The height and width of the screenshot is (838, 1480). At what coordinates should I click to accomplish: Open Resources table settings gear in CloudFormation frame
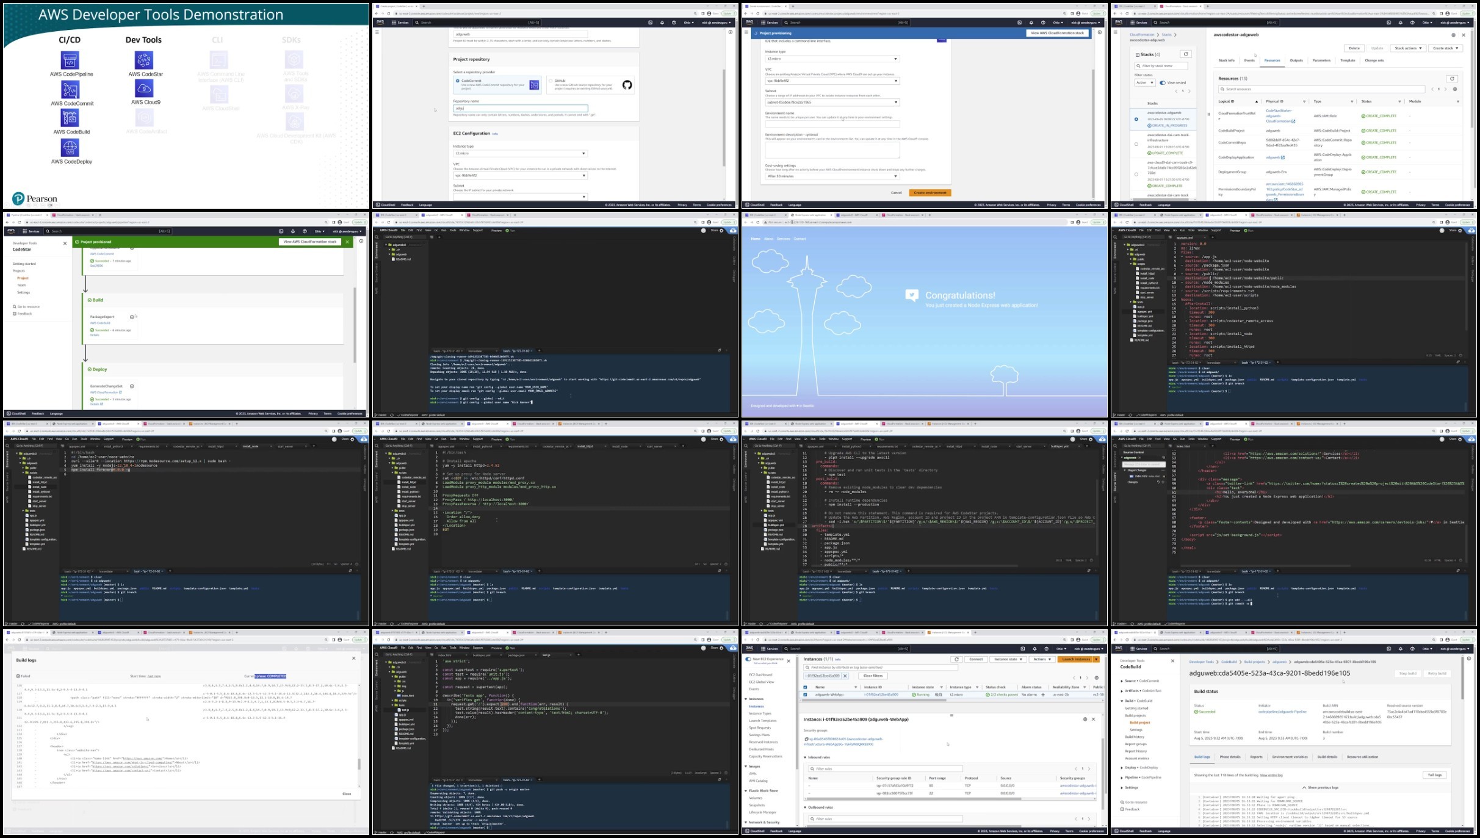coord(1455,89)
